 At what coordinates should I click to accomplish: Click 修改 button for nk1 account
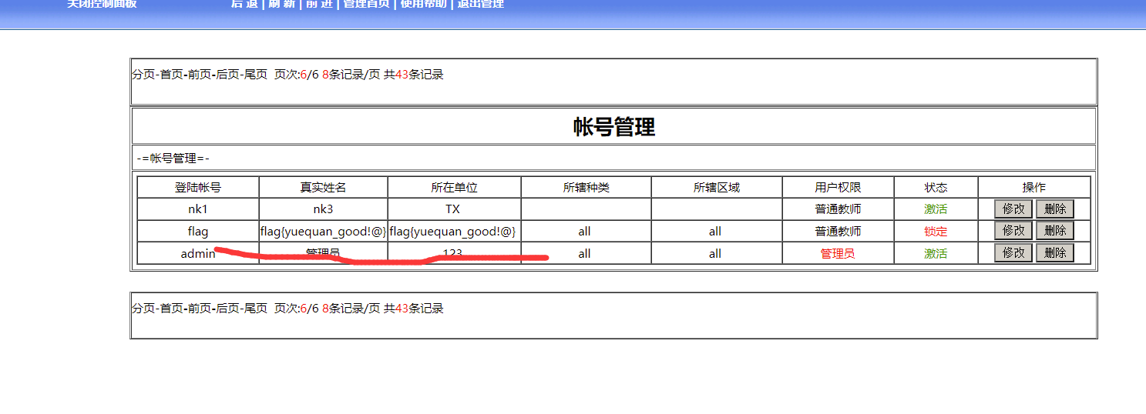(1013, 209)
